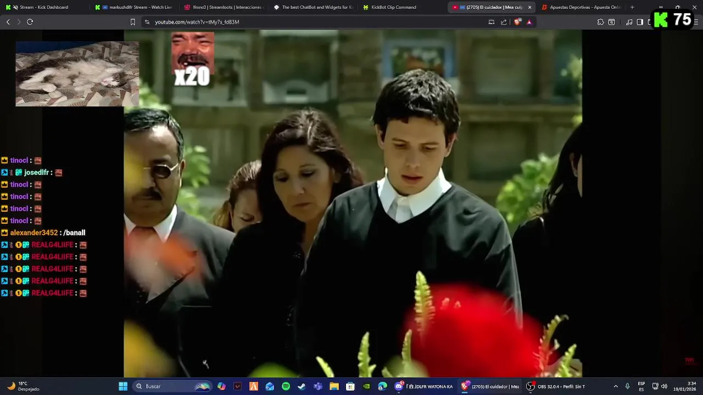
Task: Click alexander3452 /banall chat message
Action: 47,233
